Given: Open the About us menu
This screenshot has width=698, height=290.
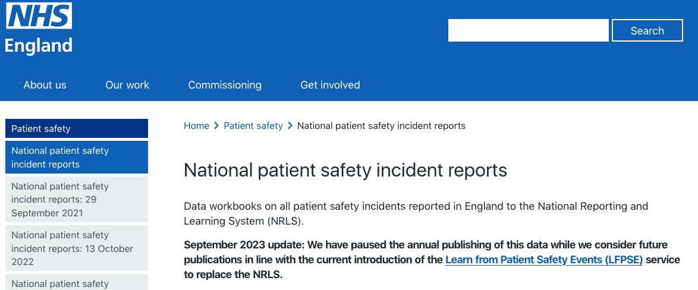Looking at the screenshot, I should pyautogui.click(x=45, y=85).
